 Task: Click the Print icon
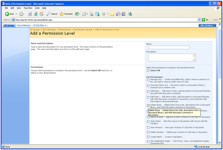tap(92, 14)
